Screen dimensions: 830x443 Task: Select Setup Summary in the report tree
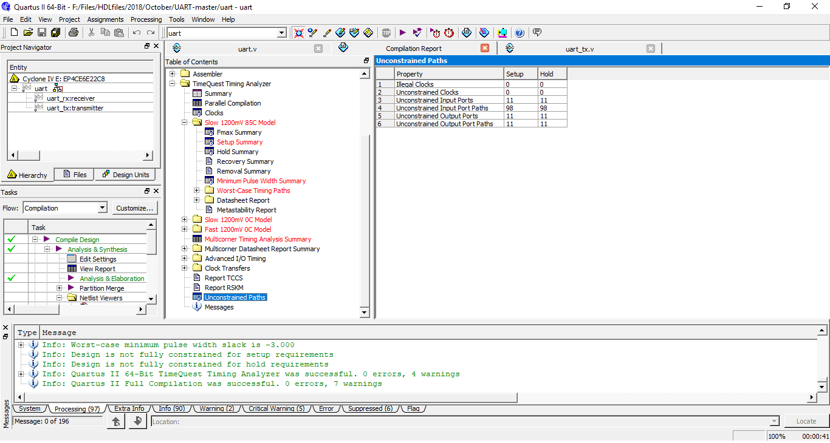tap(239, 142)
